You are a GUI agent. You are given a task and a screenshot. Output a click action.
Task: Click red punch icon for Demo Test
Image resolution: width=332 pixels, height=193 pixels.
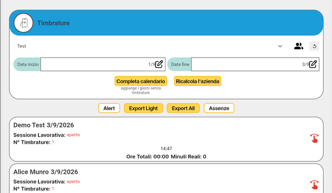coord(314,138)
